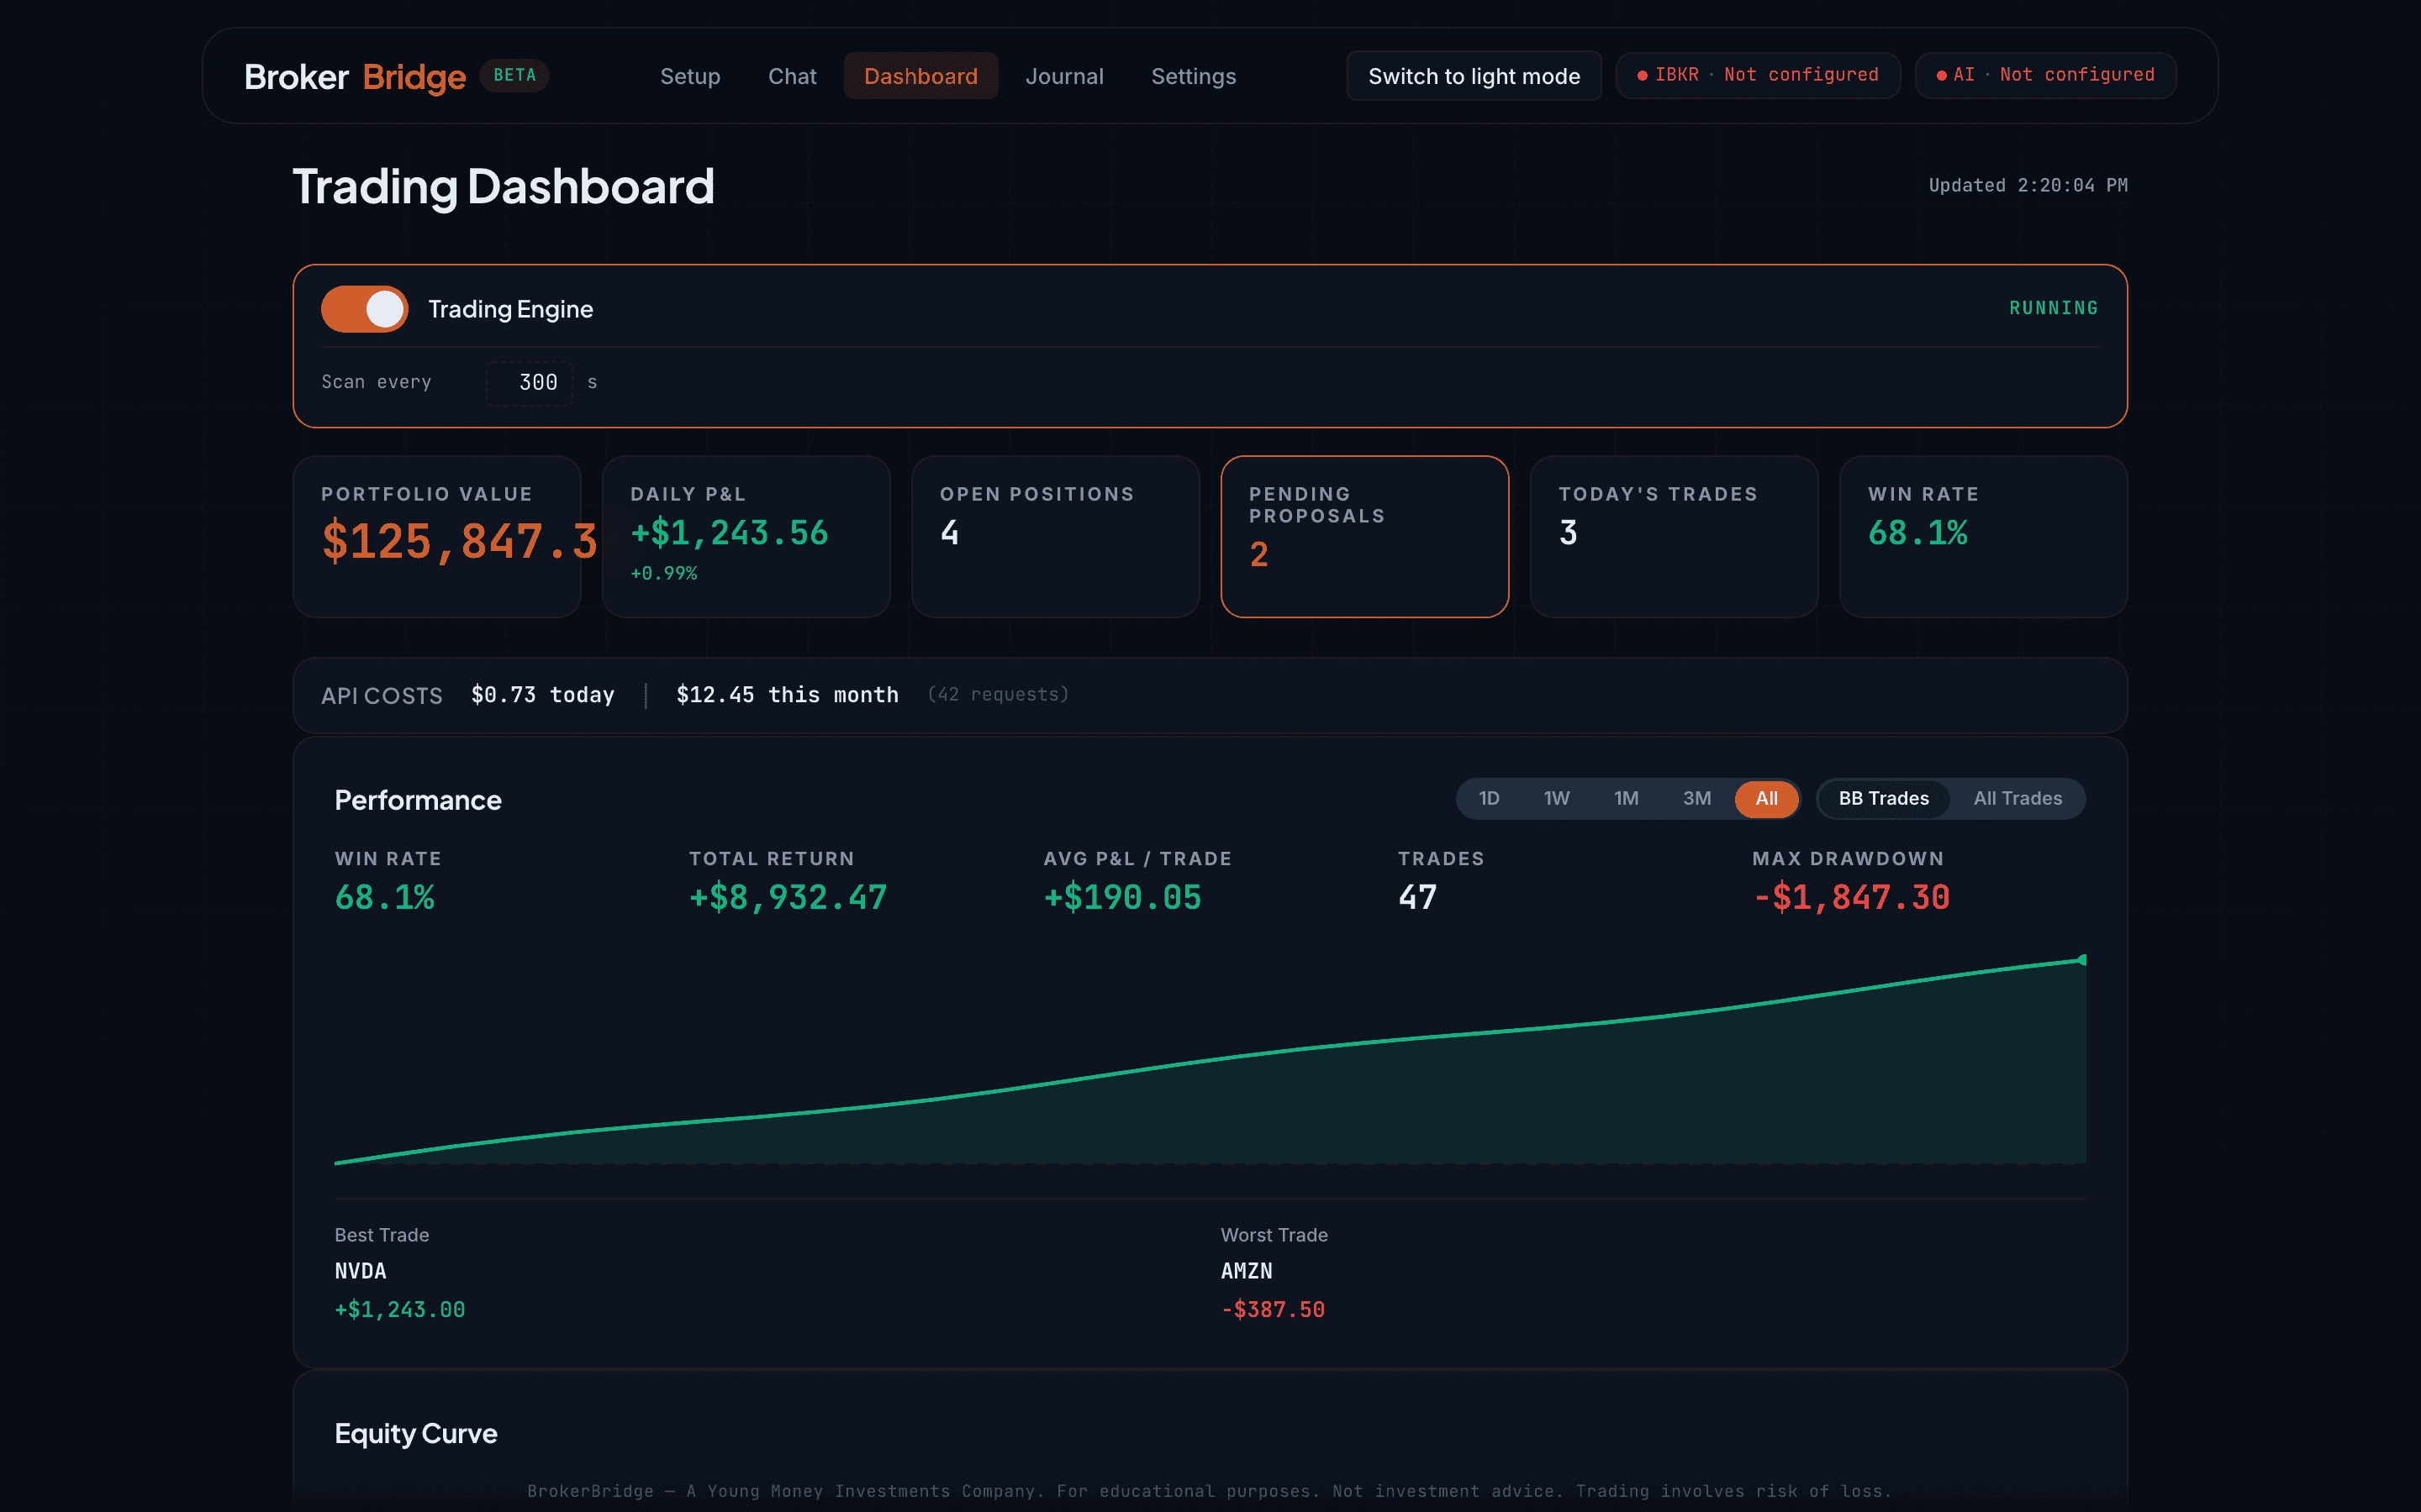Image resolution: width=2421 pixels, height=1512 pixels.
Task: Click the +0.99% daily change
Action: coord(663,573)
